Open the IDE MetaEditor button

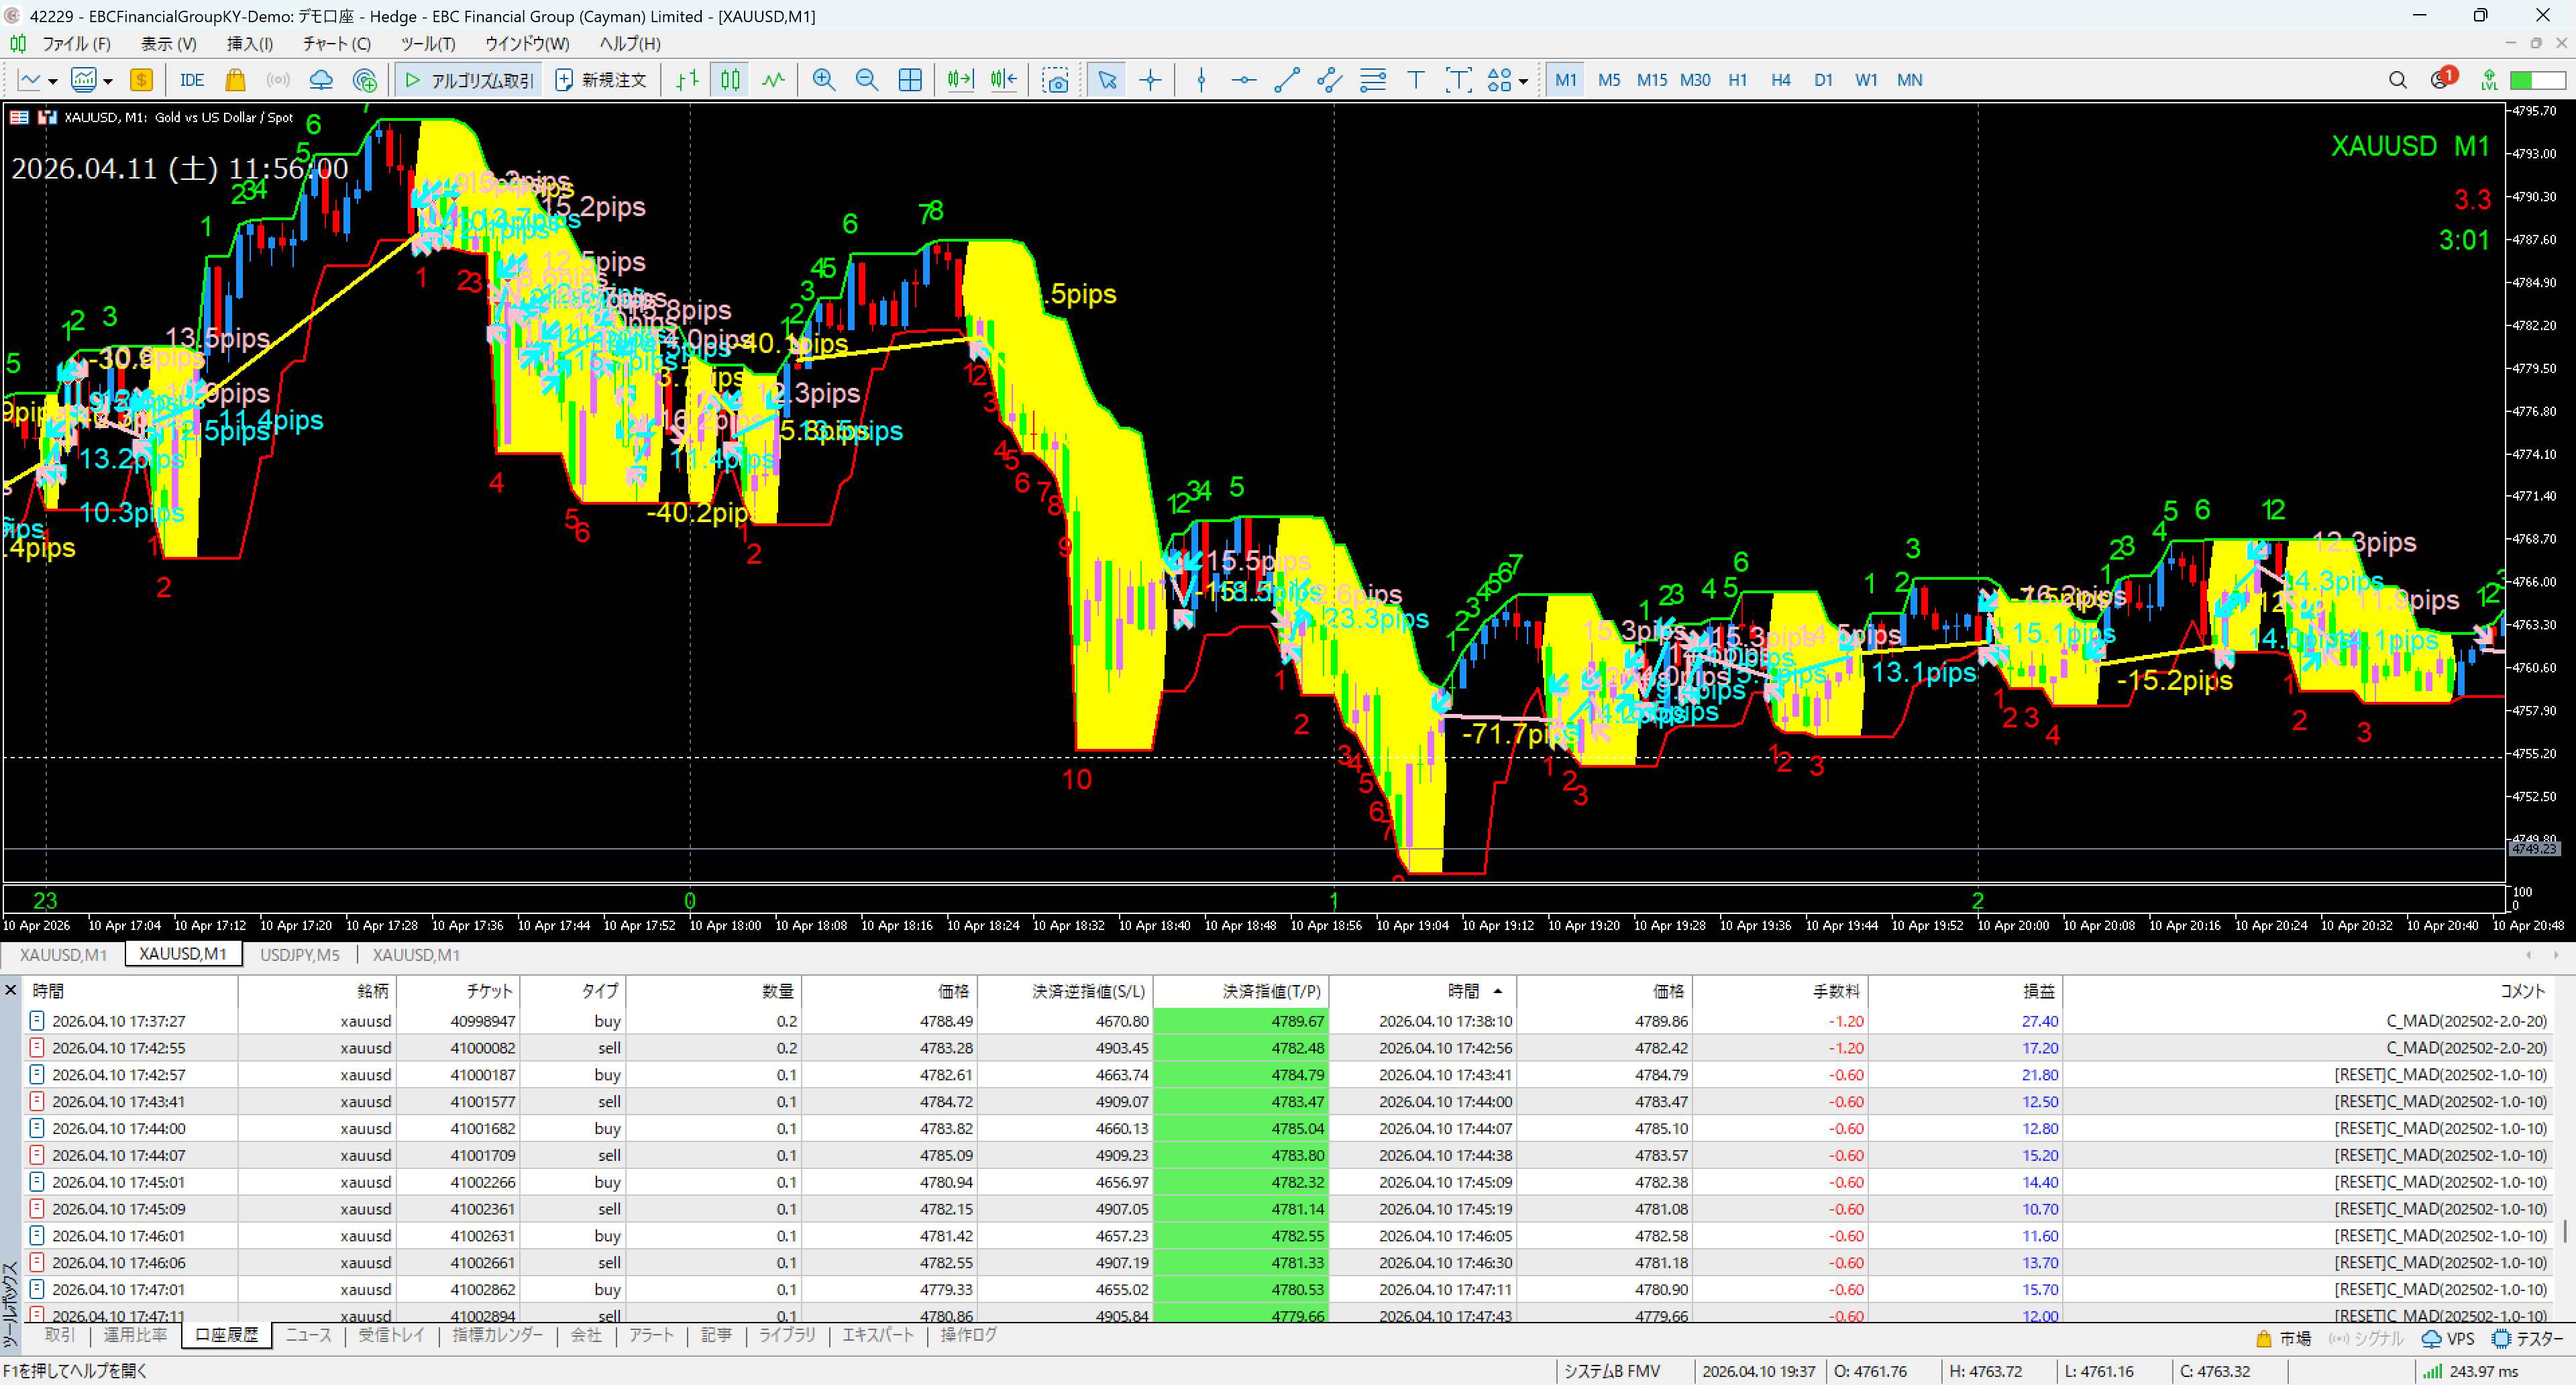(191, 80)
